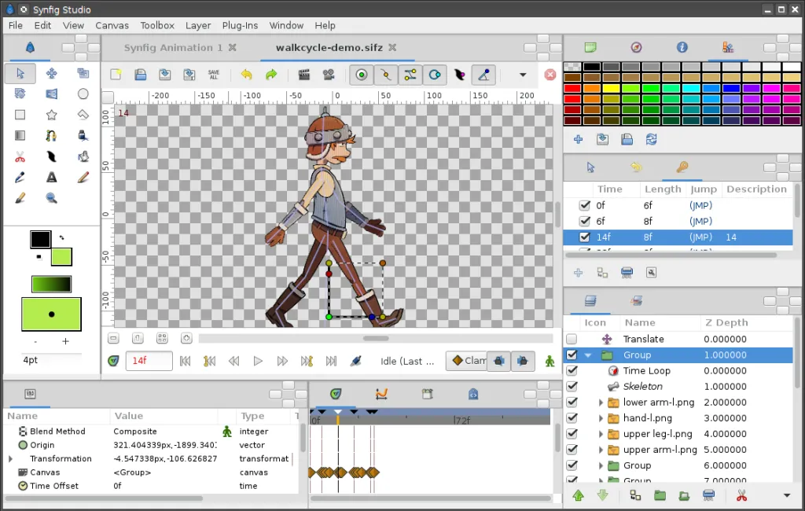This screenshot has height=511, width=805.
Task: Select the Text tool
Action: (x=50, y=177)
